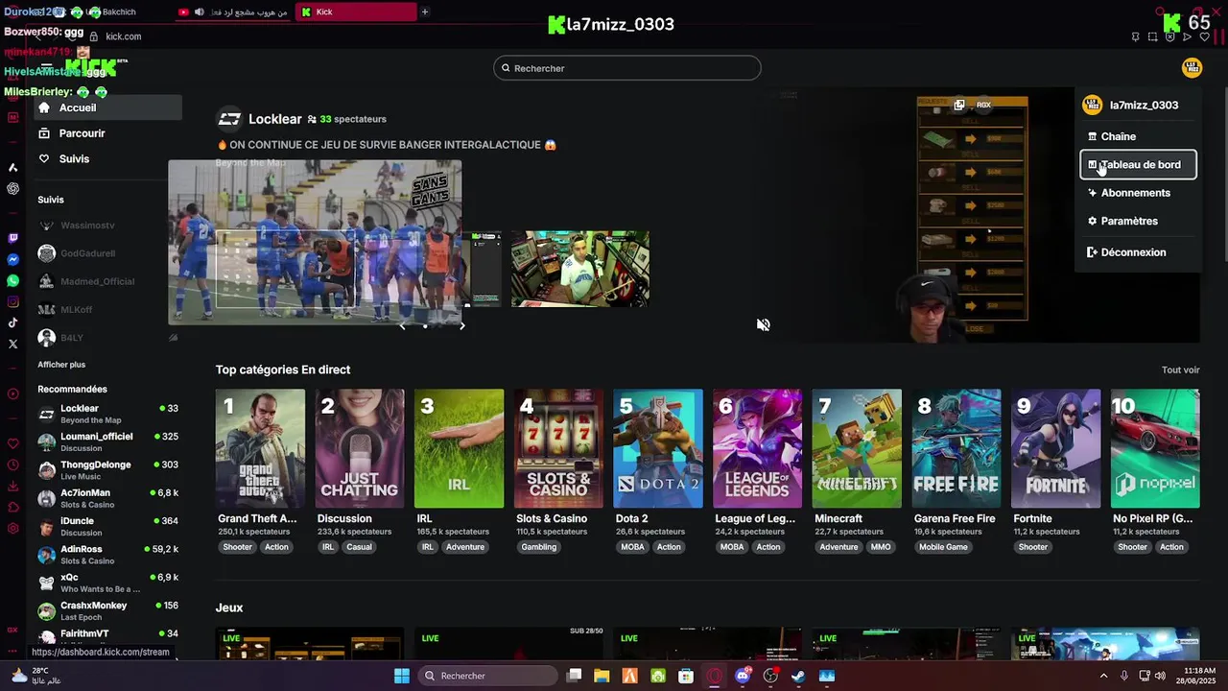Click the popout icon on stream preview
This screenshot has height=691, width=1228.
click(958, 105)
